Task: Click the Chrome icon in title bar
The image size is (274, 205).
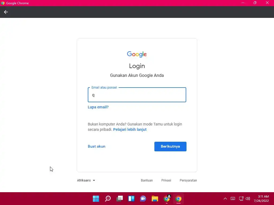Action: tap(3, 3)
